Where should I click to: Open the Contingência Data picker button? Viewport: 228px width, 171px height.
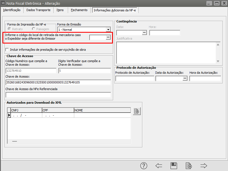click(144, 33)
